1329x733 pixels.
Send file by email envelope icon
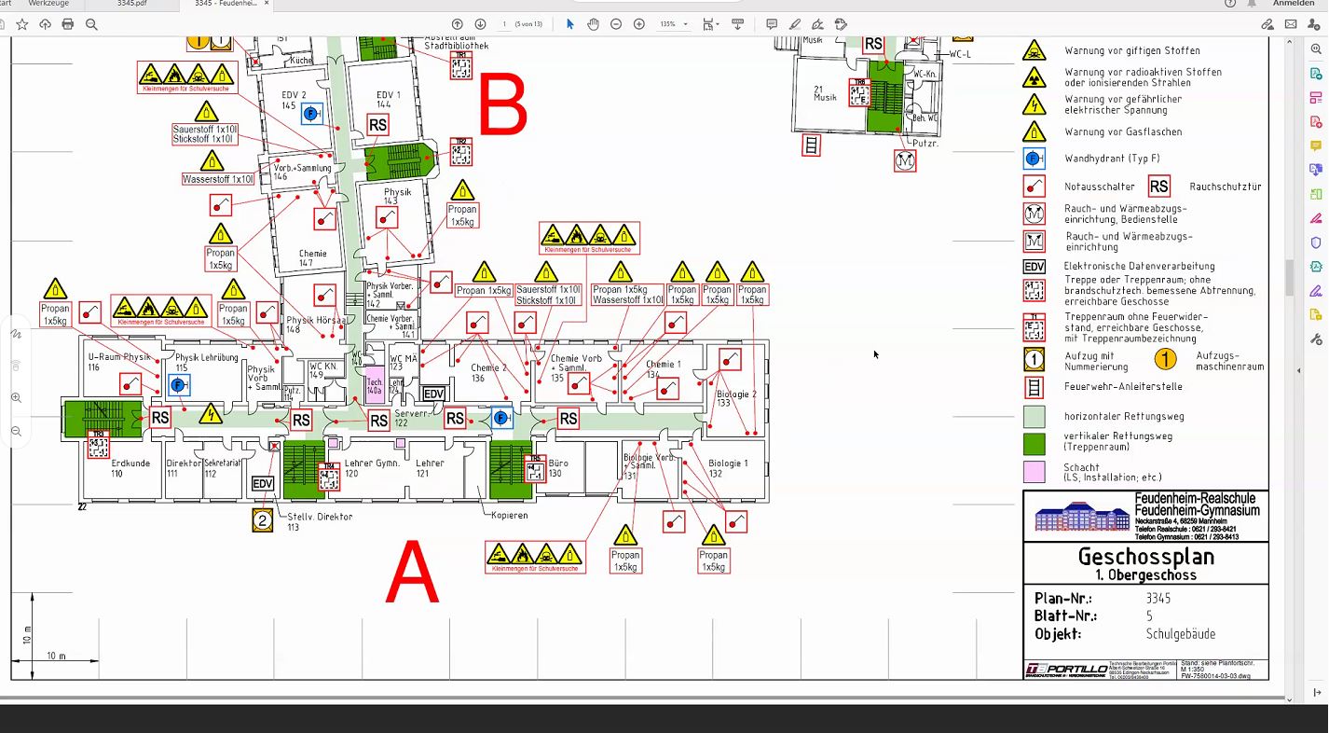[x=1291, y=24]
